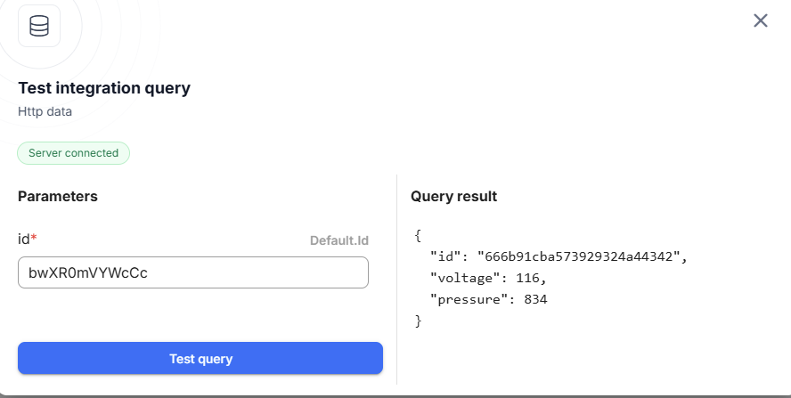Close the Test integration query dialog
The image size is (791, 398).
(x=760, y=20)
